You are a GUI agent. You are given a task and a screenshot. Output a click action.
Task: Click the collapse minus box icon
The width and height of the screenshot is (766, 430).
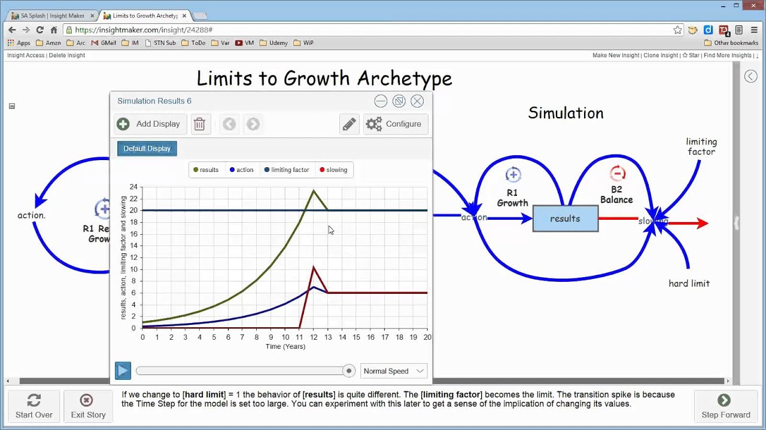(x=12, y=106)
